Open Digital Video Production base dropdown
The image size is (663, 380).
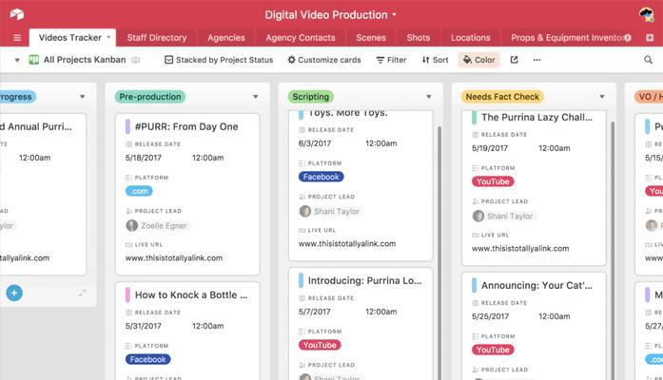394,14
